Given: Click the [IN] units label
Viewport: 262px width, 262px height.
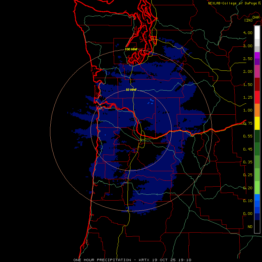Looking at the screenshot, I should 249,20.
